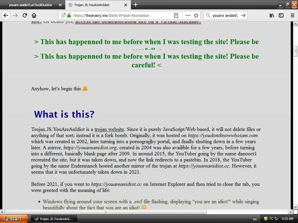Open the virtual machine demonstration link

[x=138, y=22]
